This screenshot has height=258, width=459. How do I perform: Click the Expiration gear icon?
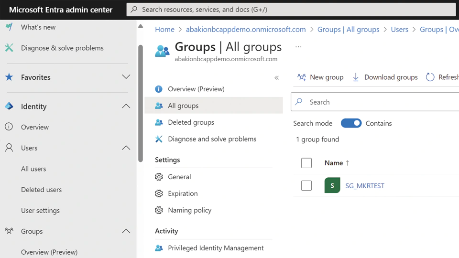point(159,193)
